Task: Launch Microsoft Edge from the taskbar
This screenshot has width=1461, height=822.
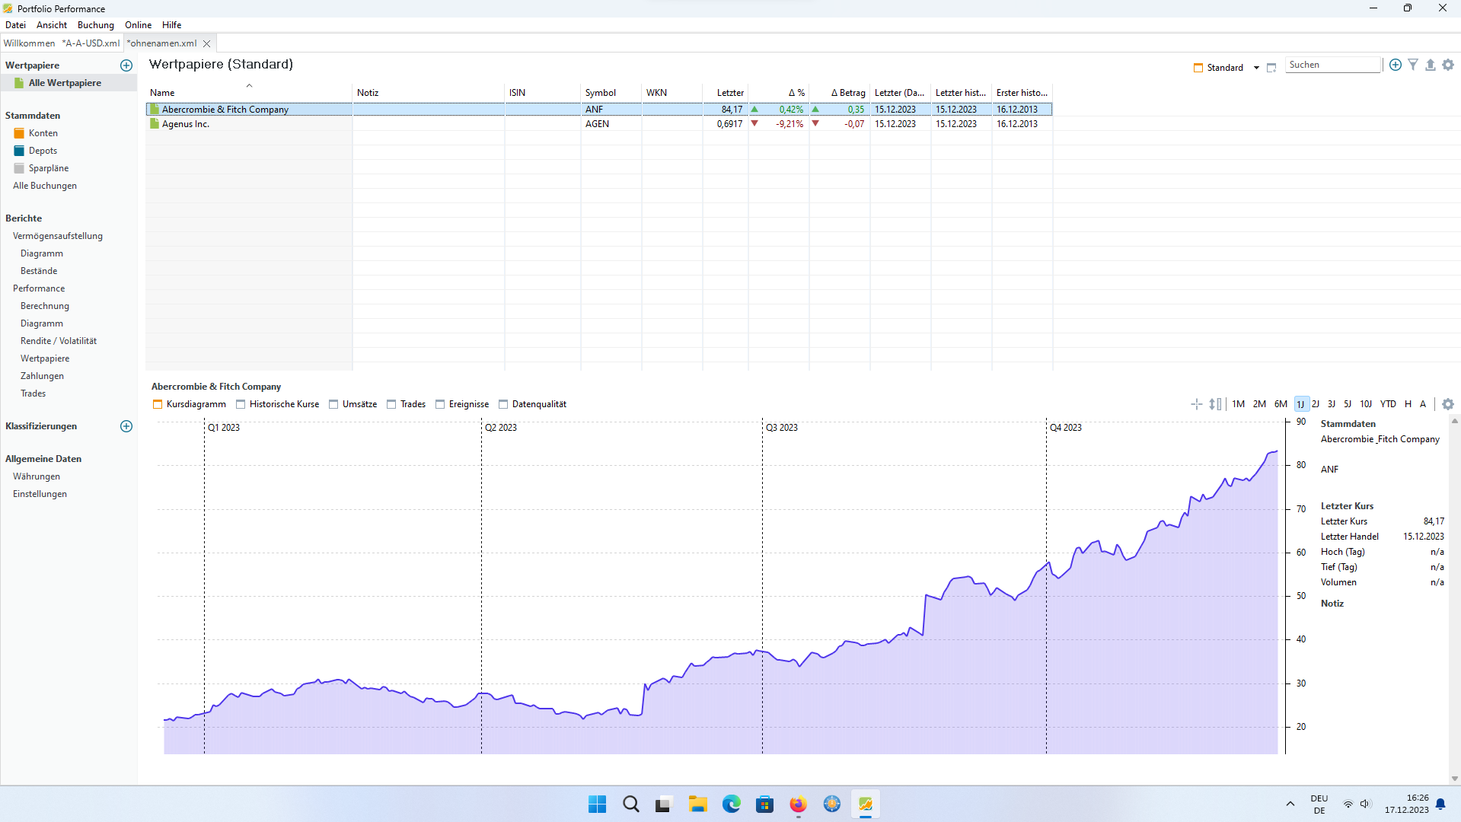Action: coord(731,804)
